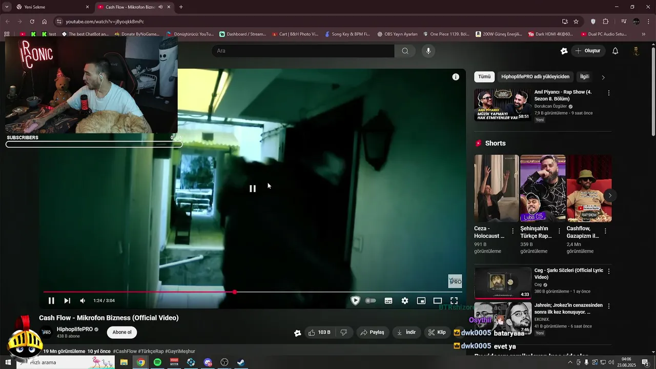The height and width of the screenshot is (369, 656).
Task: Show next Shorts with carousel arrow
Action: pos(610,195)
